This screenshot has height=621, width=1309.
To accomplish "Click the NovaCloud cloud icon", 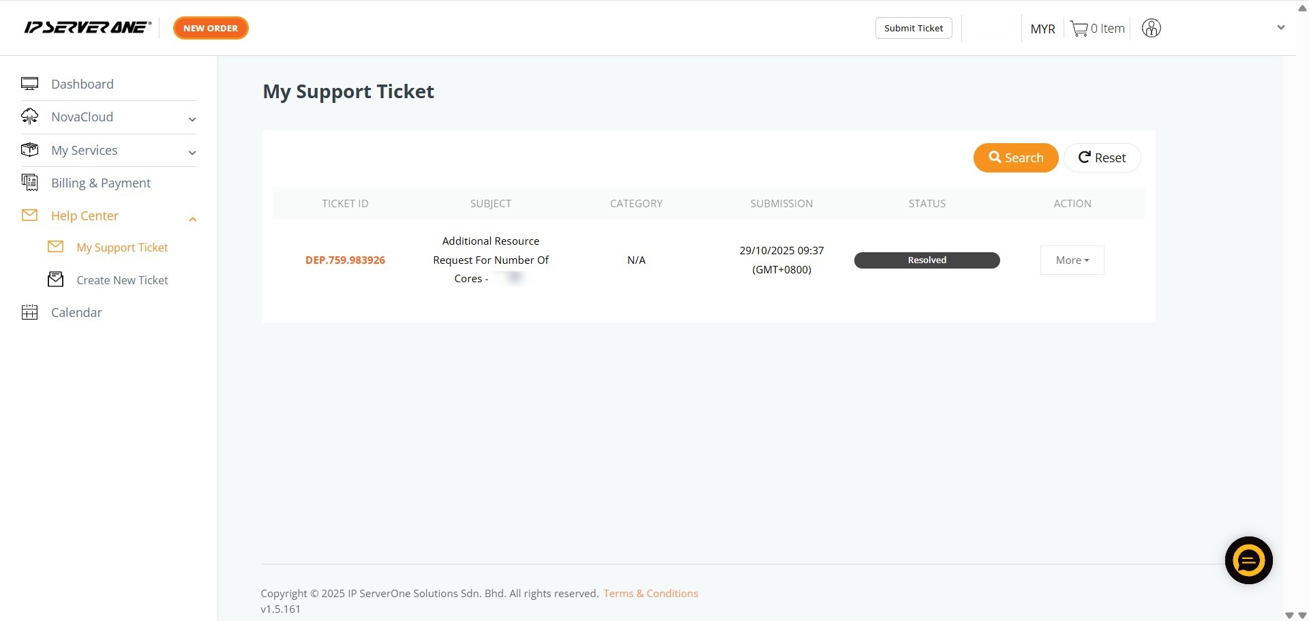I will tap(29, 117).
